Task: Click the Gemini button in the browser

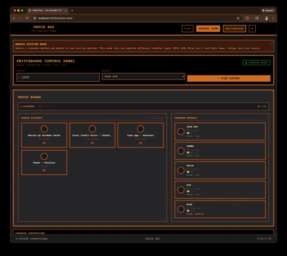Action: (268, 10)
